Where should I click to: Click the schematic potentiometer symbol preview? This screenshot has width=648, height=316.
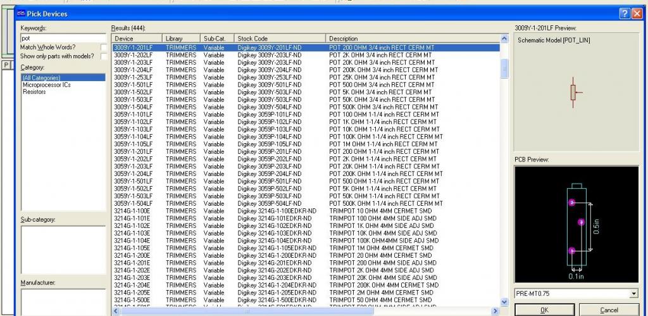point(573,92)
